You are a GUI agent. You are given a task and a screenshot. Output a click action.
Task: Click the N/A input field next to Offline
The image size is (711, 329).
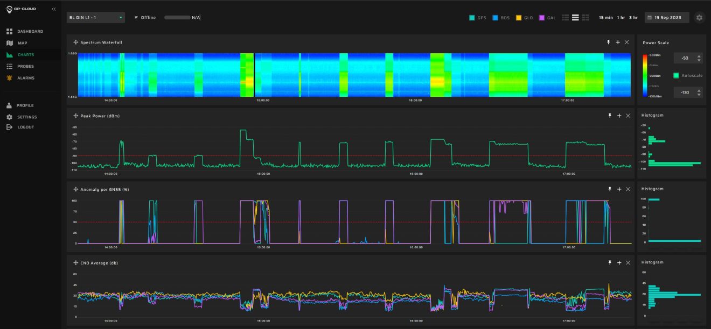pyautogui.click(x=186, y=17)
